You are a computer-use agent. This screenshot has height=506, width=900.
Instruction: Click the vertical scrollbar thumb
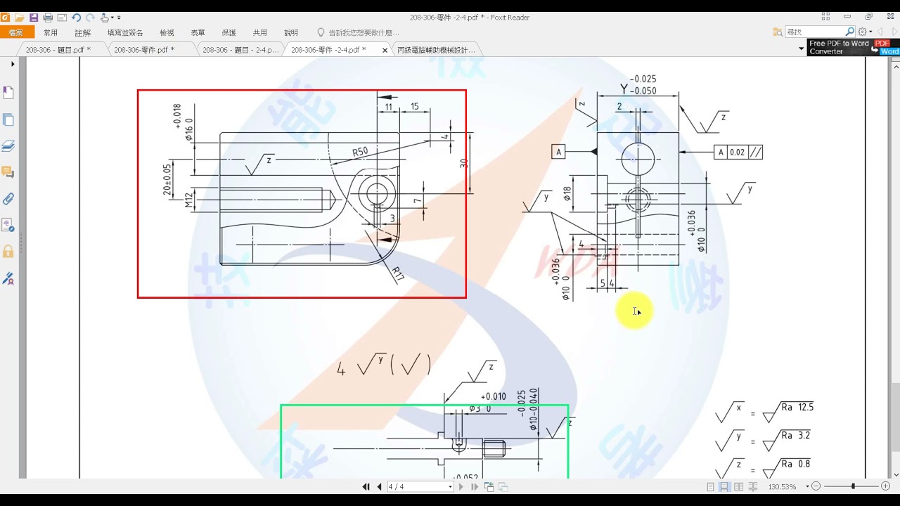[x=896, y=417]
